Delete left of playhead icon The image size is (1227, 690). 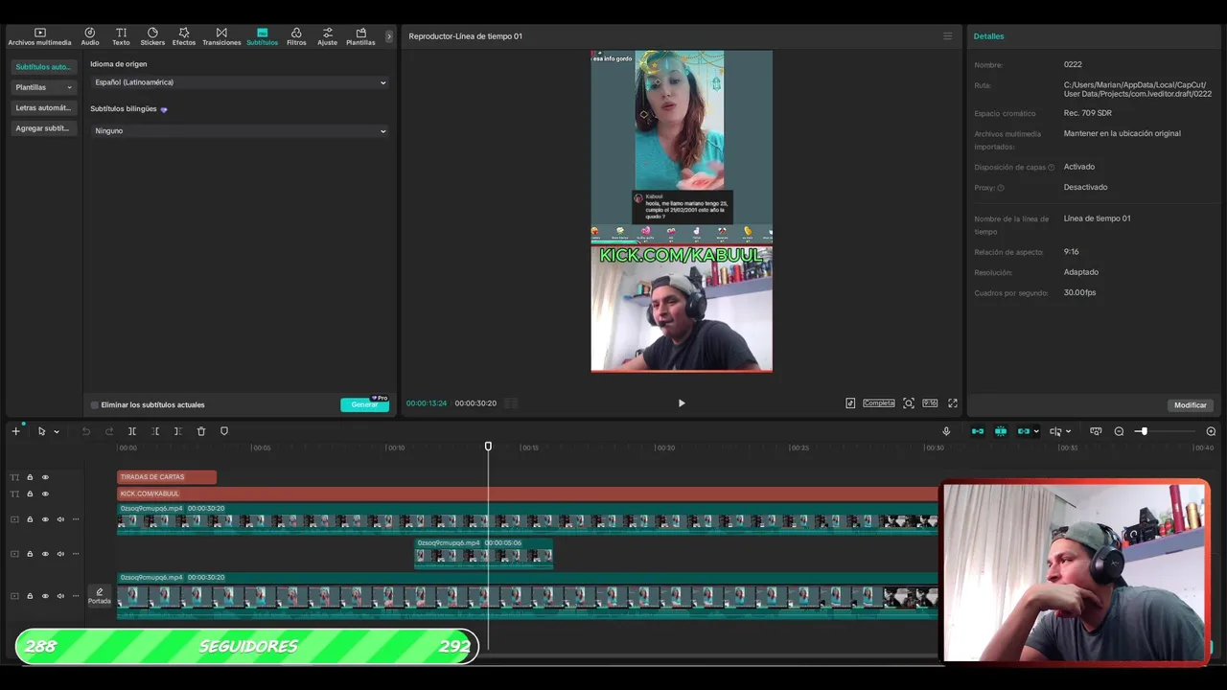tap(155, 431)
